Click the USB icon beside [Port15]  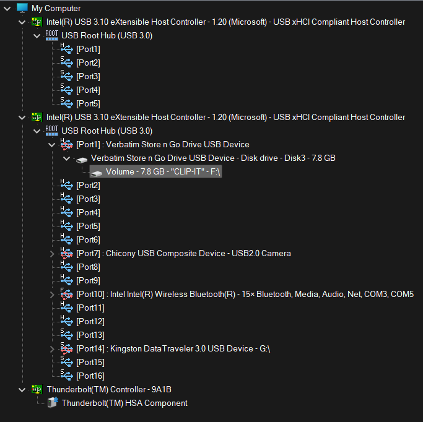66,361
